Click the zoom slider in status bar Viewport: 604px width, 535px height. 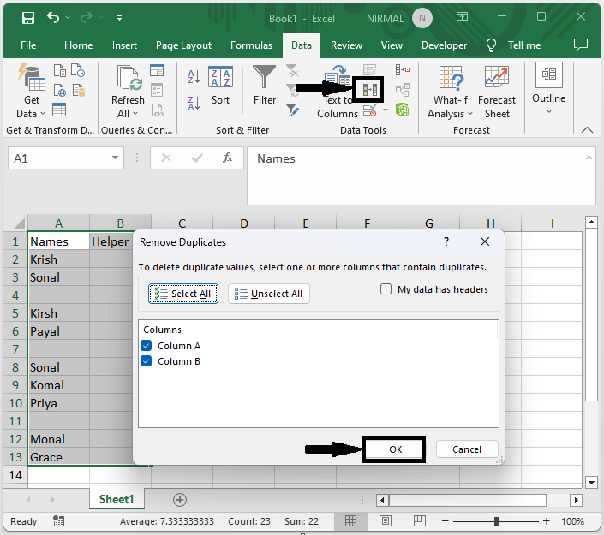click(496, 521)
